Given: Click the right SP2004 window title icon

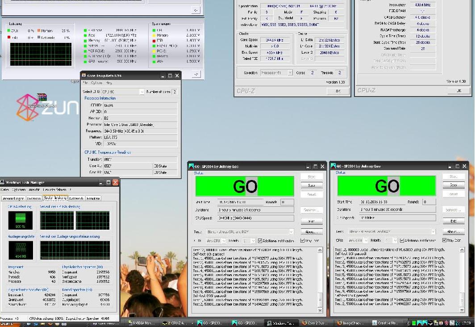Looking at the screenshot, I should (333, 166).
